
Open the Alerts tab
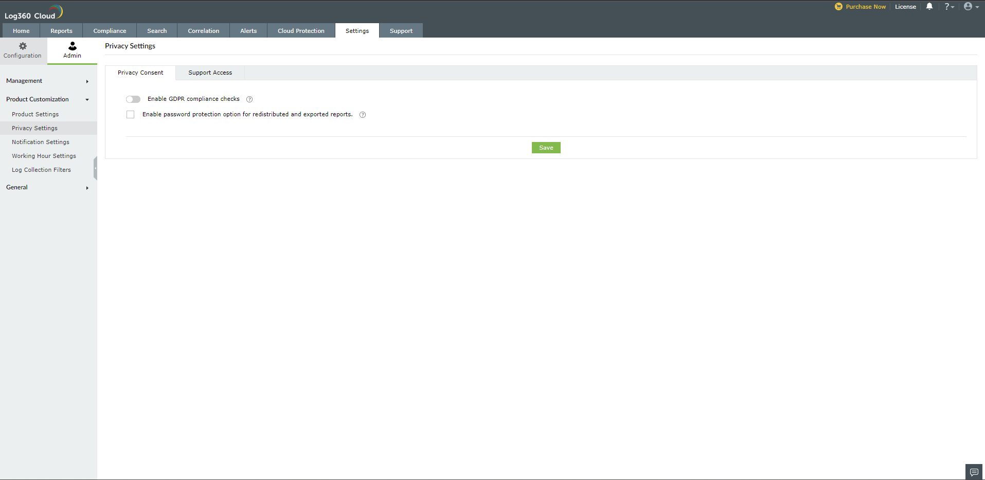(x=248, y=31)
